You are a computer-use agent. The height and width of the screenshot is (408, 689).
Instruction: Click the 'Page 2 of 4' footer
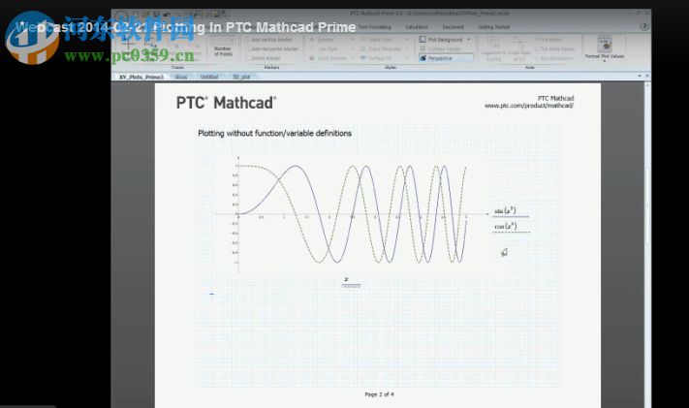point(379,394)
